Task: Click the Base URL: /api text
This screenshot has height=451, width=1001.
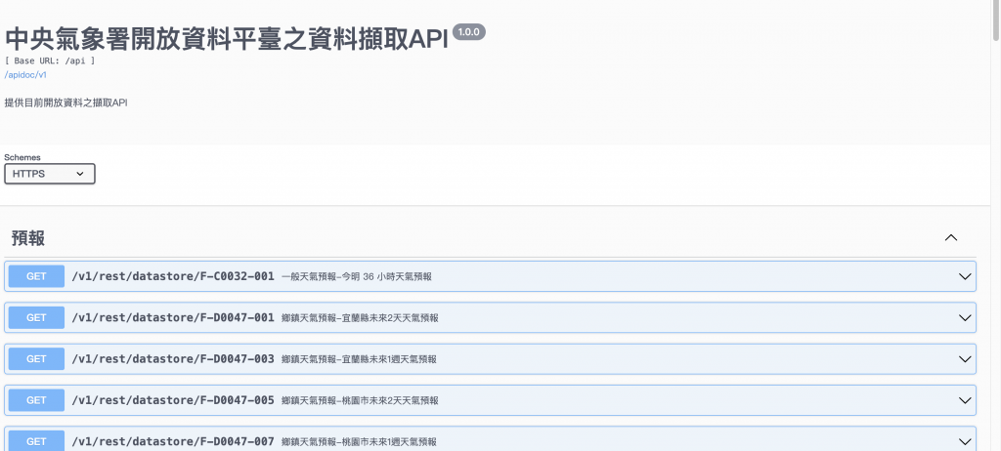Action: 50,61
